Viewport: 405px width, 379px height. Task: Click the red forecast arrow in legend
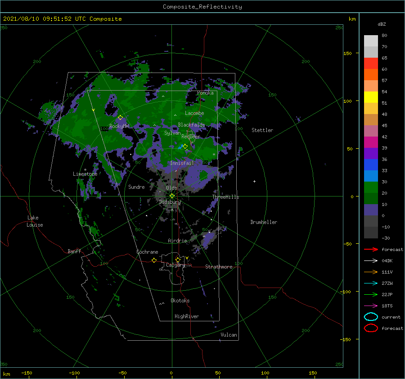(371, 249)
